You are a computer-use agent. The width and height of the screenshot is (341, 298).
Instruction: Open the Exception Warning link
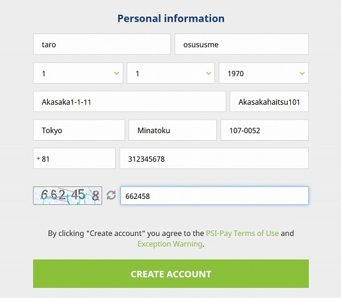(170, 244)
